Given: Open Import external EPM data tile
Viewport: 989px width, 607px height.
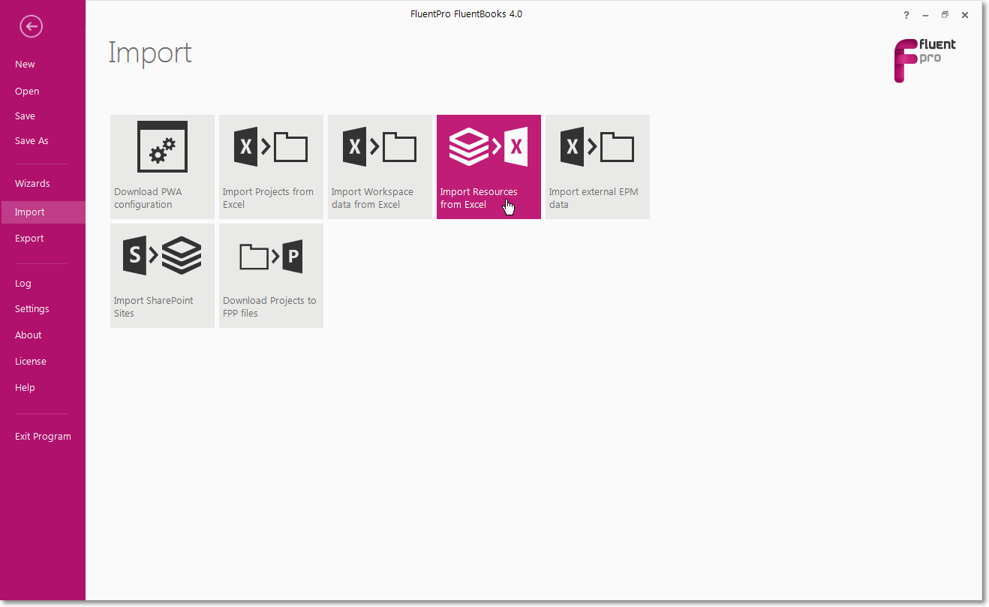Looking at the screenshot, I should (597, 167).
